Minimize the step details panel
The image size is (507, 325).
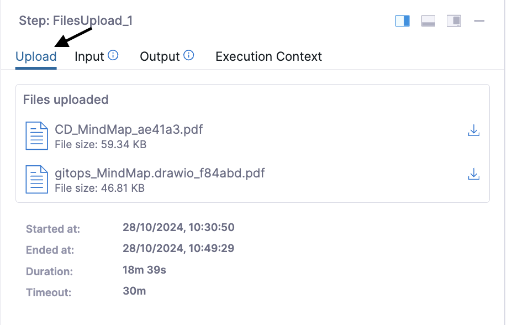coord(479,21)
